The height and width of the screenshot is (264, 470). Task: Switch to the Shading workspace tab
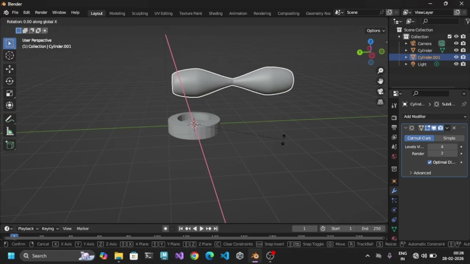[x=216, y=13]
